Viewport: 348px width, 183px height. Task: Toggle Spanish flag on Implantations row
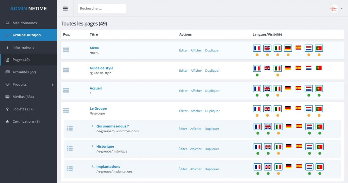tap(299, 166)
